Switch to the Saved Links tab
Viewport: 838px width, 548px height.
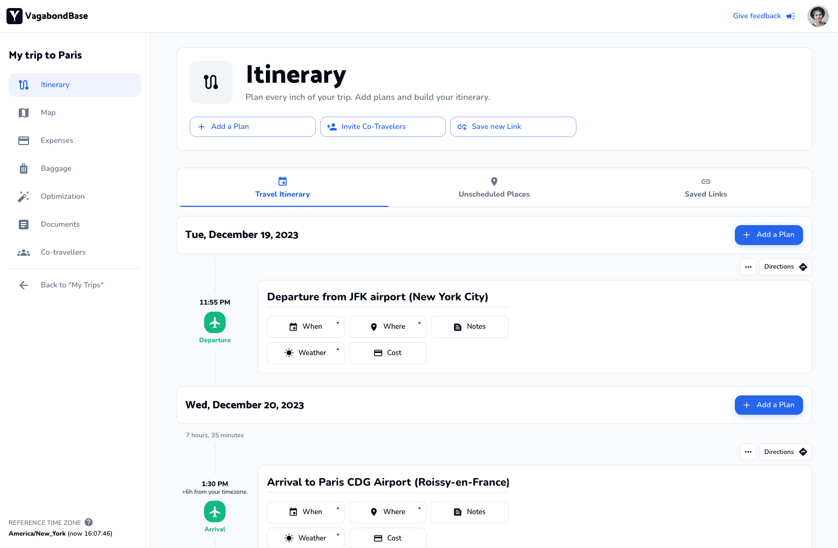(x=705, y=188)
